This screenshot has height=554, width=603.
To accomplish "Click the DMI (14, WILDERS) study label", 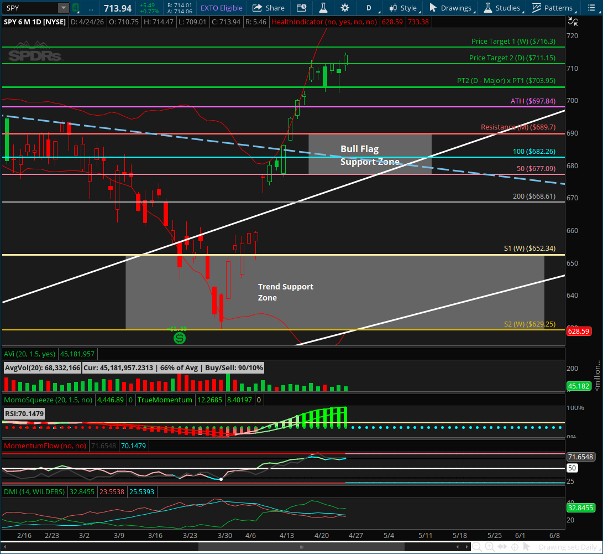I will click(34, 491).
